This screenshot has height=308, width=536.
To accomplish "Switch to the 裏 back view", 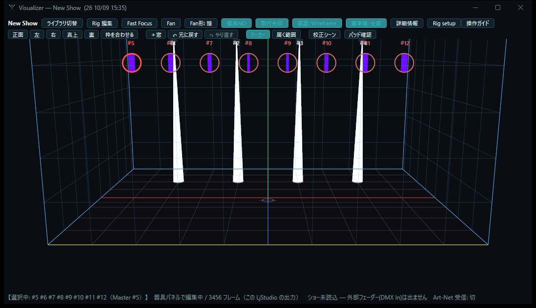I will click(92, 35).
